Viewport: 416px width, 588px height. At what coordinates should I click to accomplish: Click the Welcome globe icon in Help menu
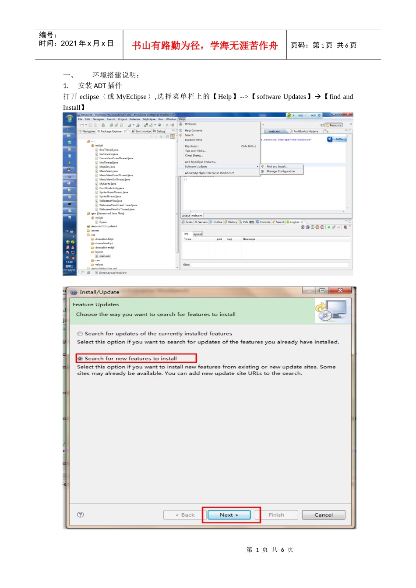180,124
